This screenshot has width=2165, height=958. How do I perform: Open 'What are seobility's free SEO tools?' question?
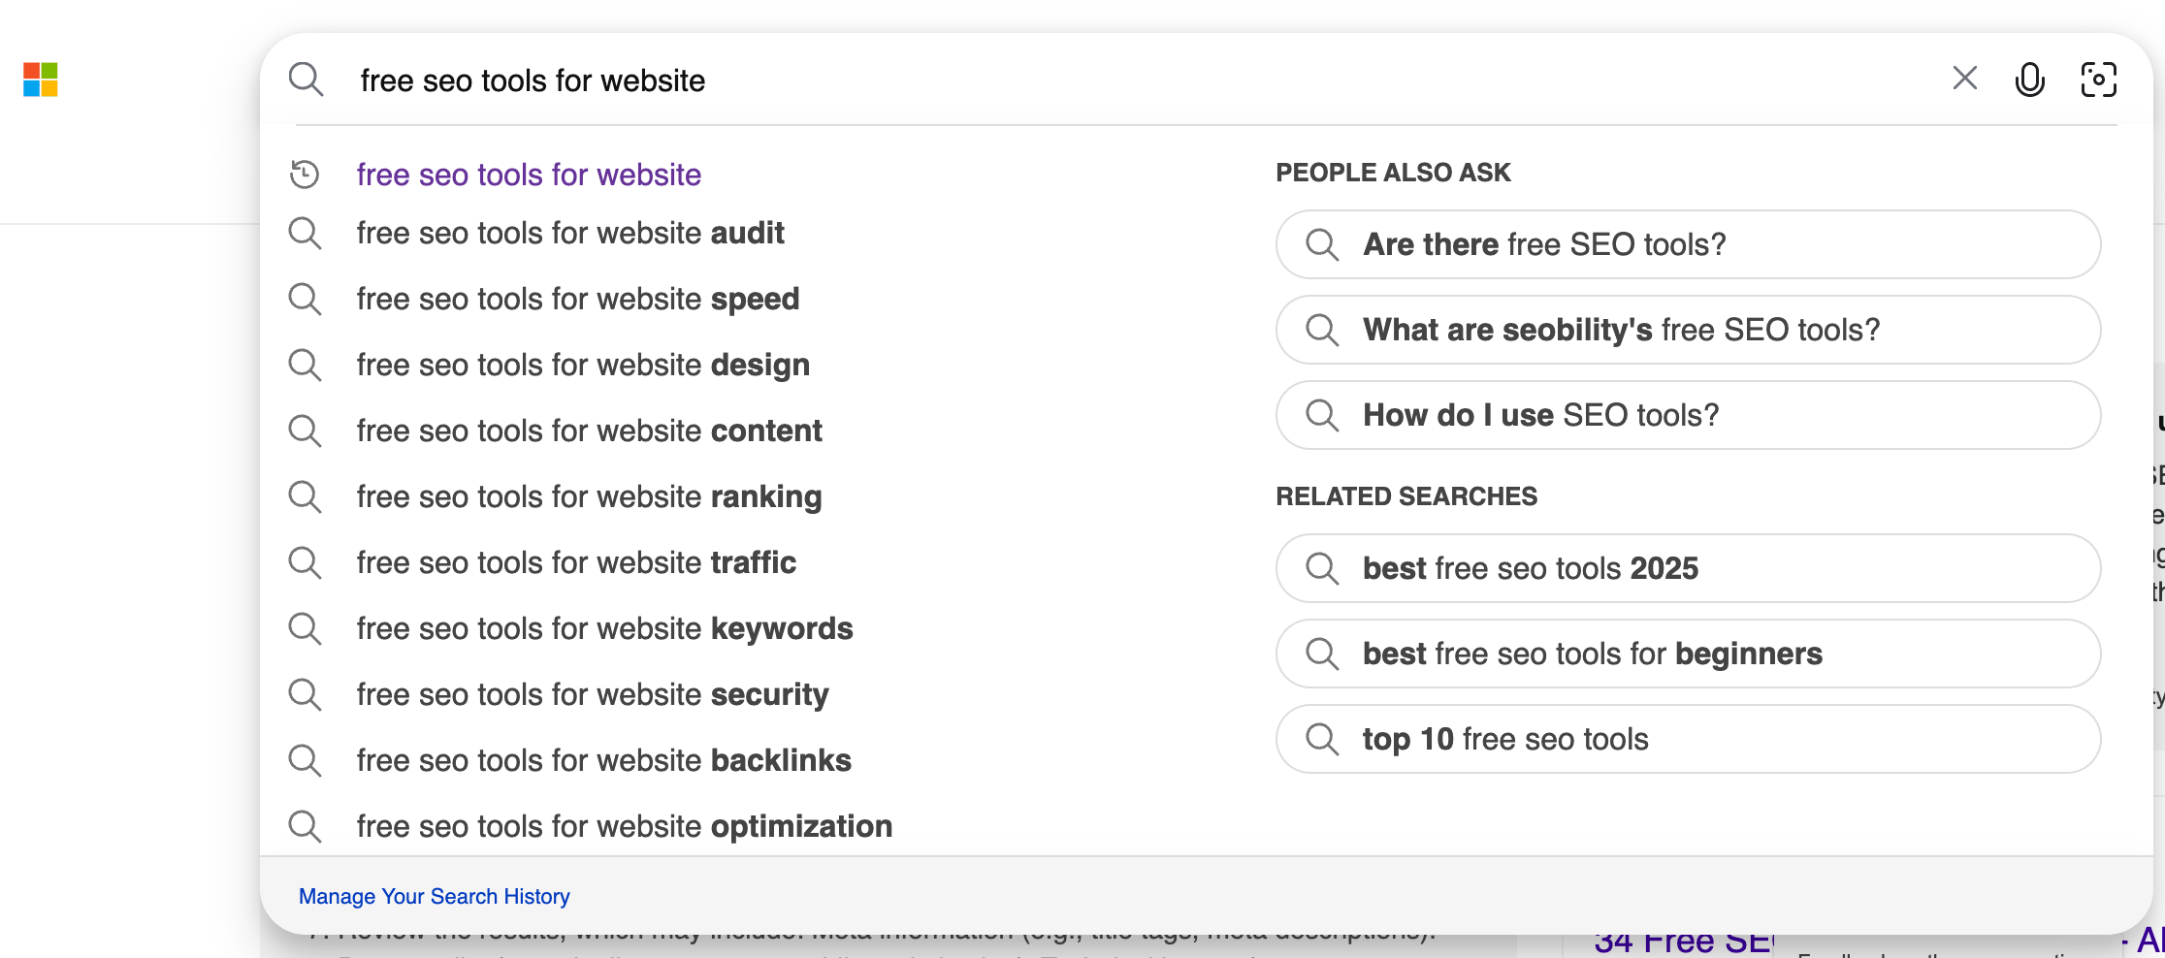pyautogui.click(x=1689, y=330)
